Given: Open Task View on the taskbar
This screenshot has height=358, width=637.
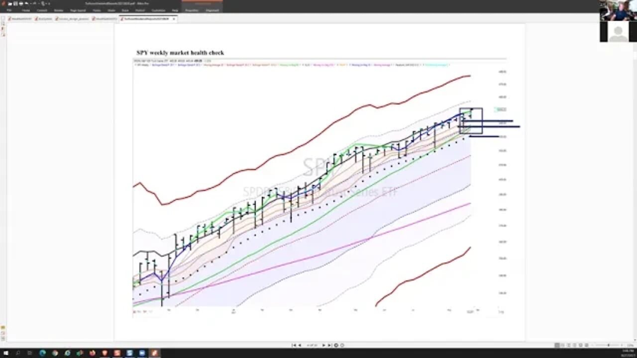Looking at the screenshot, I should [x=30, y=353].
